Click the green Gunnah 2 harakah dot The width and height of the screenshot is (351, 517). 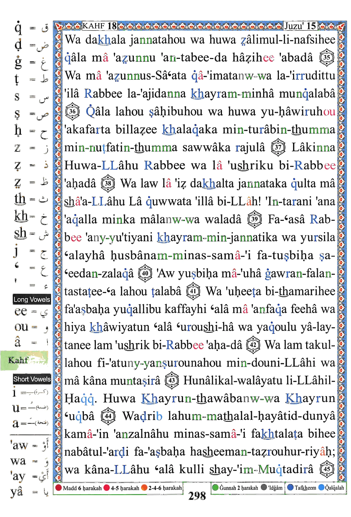tap(215, 487)
